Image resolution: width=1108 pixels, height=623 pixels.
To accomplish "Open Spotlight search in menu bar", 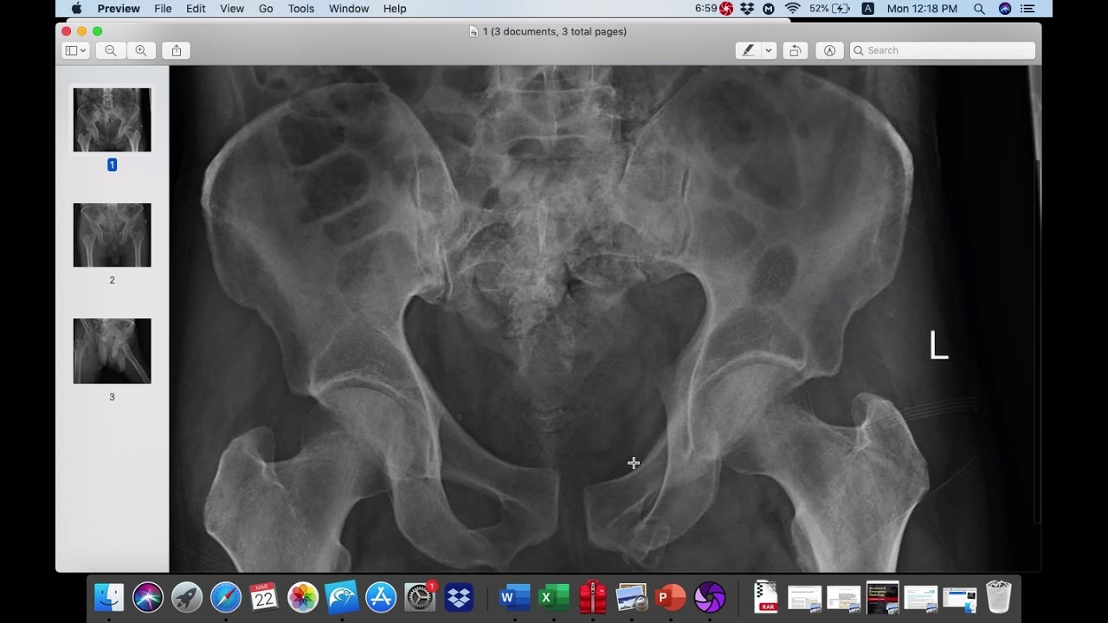I will point(979,9).
